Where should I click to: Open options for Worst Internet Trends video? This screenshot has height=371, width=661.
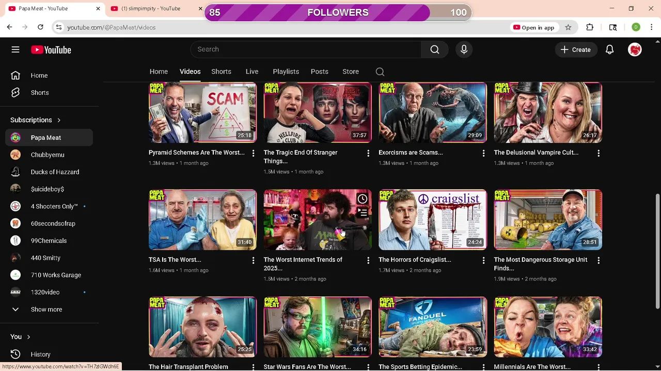[368, 260]
